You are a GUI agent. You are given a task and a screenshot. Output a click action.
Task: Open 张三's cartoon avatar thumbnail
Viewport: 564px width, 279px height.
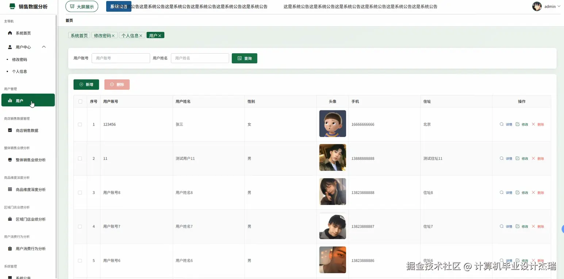coord(333,124)
